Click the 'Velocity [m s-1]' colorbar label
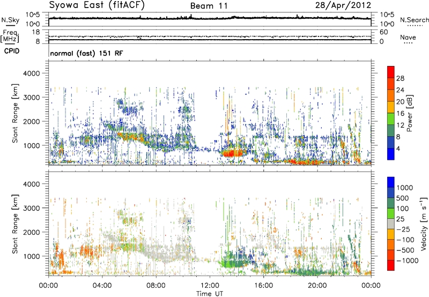 pyautogui.click(x=424, y=224)
